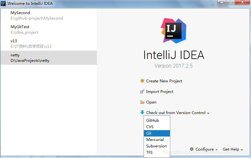Click the IntelliJ IDEA logo image
This screenshot has height=158, width=251.
(173, 31)
